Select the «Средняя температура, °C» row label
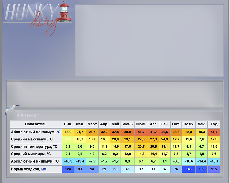Viewport: 230px width, 183px height. click(34, 147)
